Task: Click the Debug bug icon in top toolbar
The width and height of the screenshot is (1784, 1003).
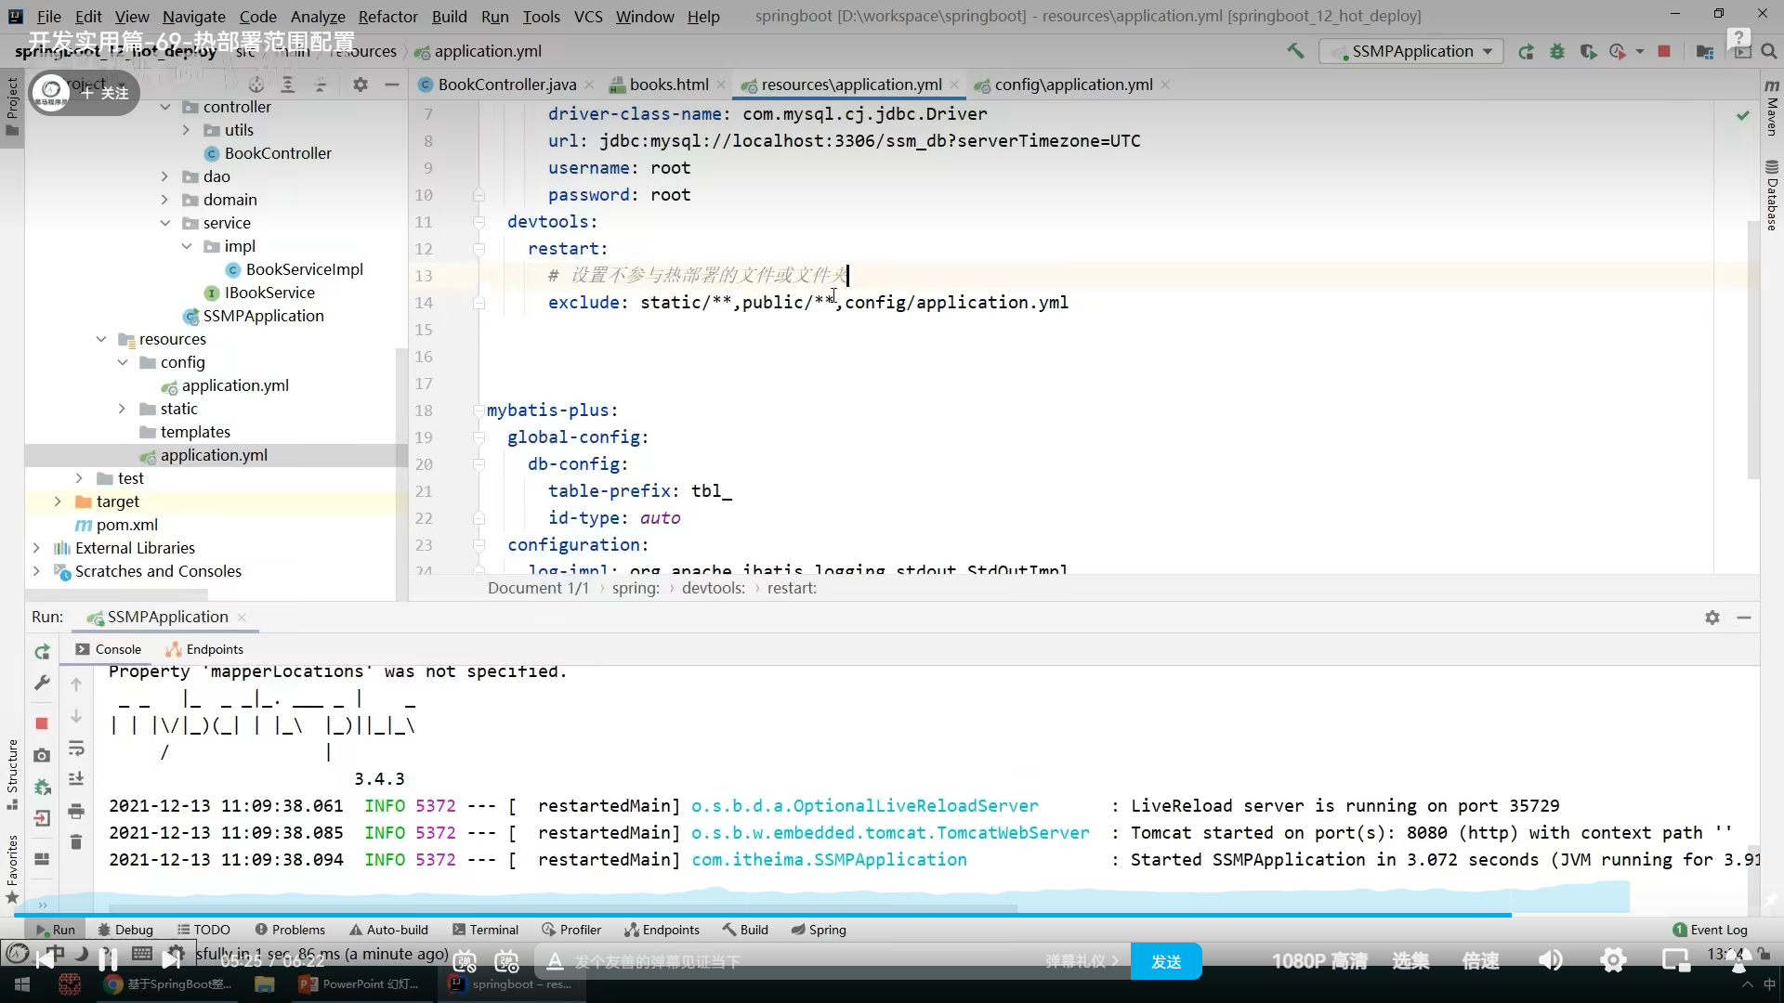Action: point(1557,51)
